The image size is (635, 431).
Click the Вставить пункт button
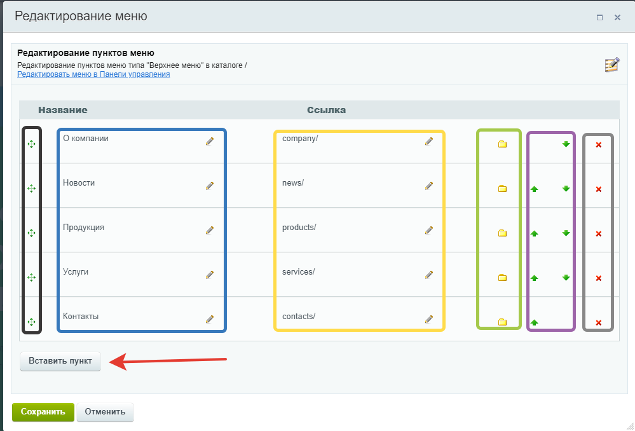pos(60,361)
